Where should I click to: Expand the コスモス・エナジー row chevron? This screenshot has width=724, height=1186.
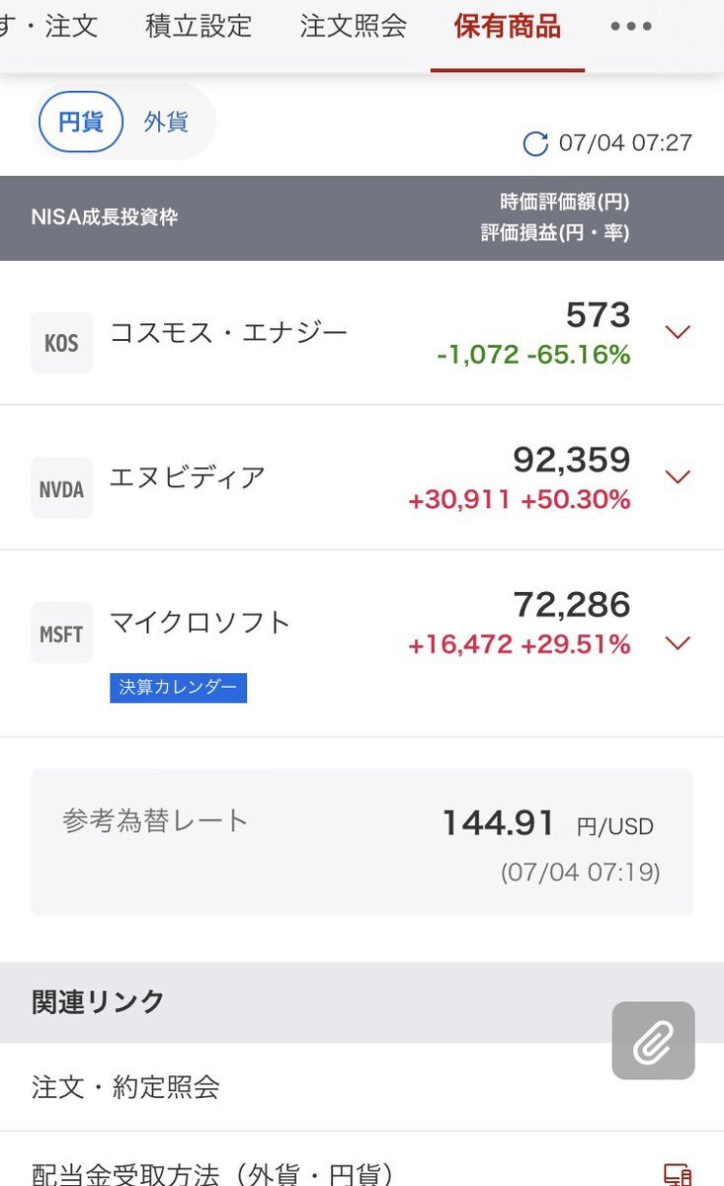(678, 332)
